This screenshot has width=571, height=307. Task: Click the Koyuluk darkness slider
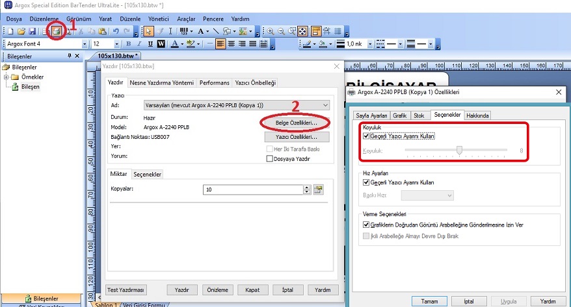[x=459, y=150]
